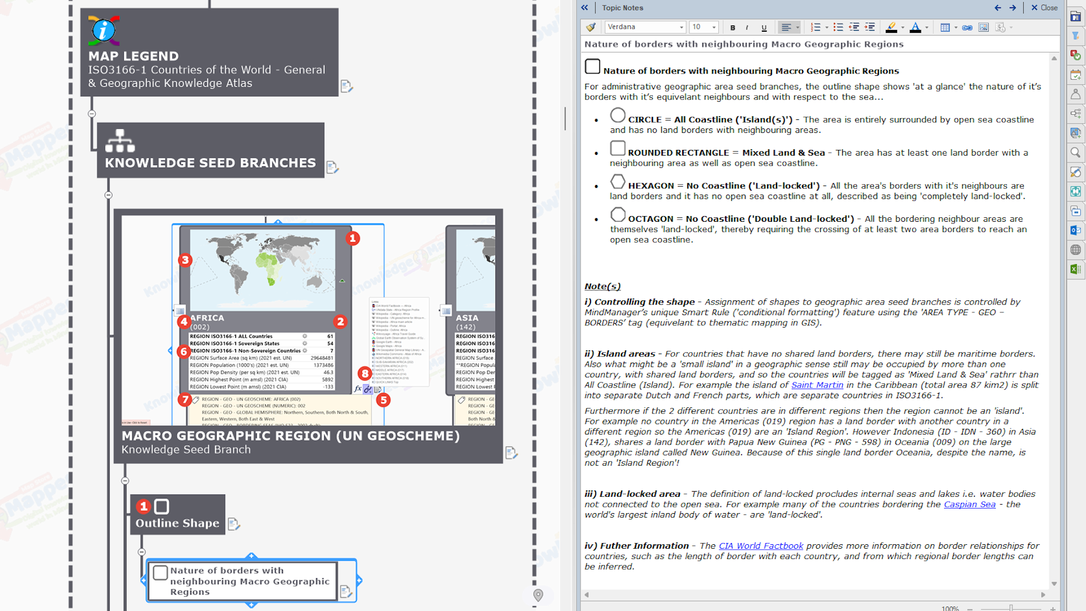This screenshot has height=611, width=1086.
Task: Open notes icon beside KNOWLEDGE SEED BRANCHES
Action: tap(332, 167)
